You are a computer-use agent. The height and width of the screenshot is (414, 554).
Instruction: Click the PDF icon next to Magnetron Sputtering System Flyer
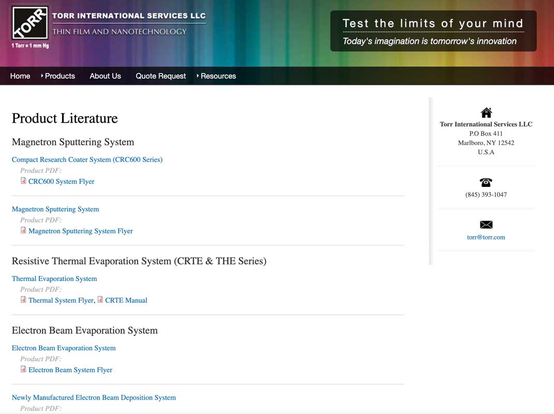[23, 230]
